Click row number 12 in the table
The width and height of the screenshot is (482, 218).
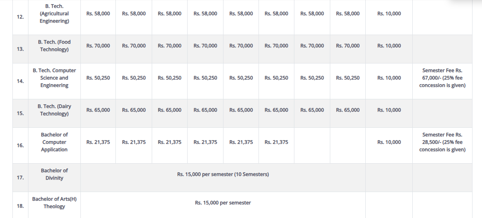(21, 17)
